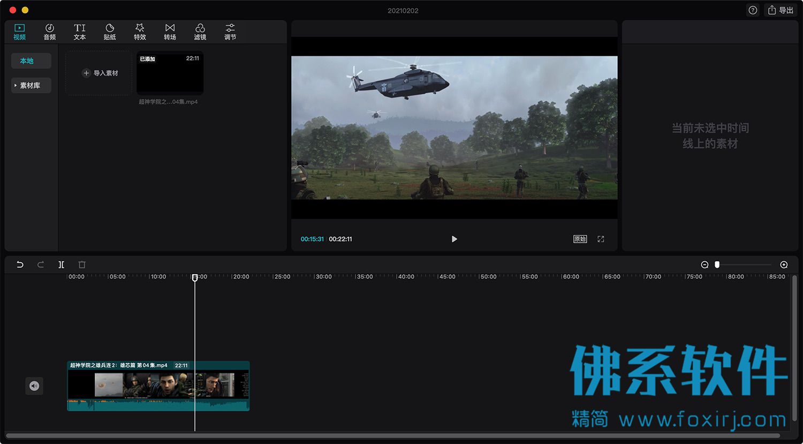Viewport: 803px width, 444px height.
Task: Open the help question mark icon
Action: 753,10
